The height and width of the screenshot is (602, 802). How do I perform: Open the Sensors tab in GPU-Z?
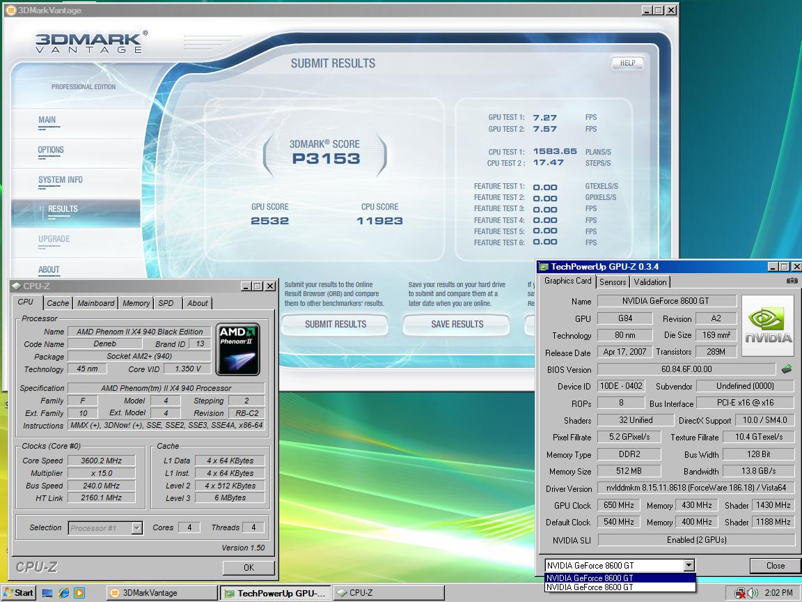tap(612, 282)
